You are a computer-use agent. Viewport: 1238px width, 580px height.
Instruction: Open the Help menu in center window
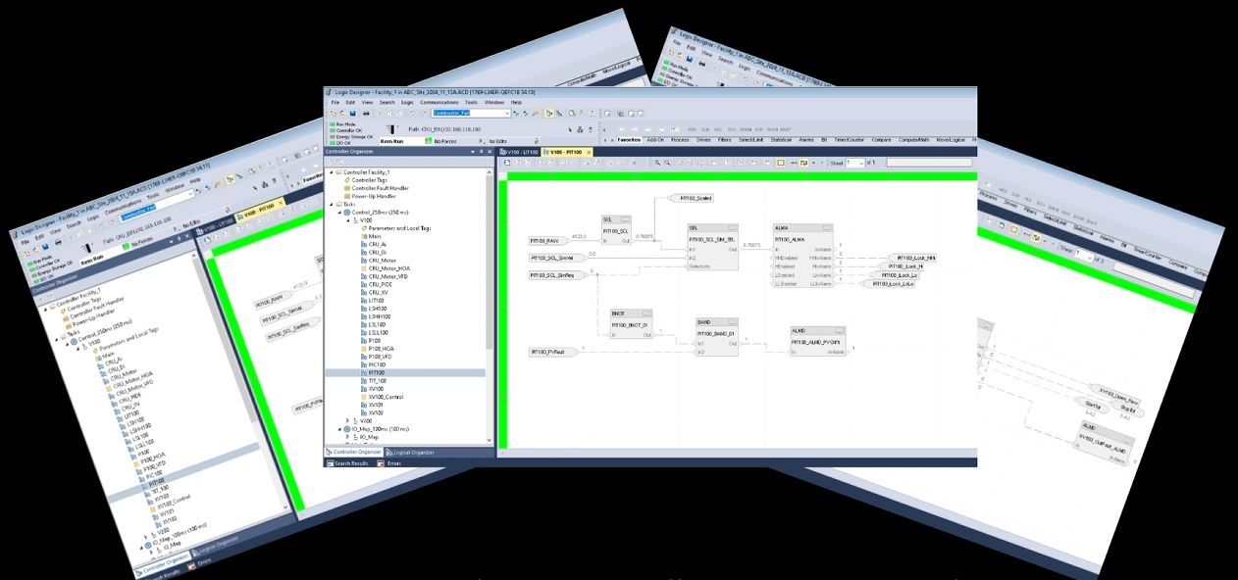click(516, 102)
